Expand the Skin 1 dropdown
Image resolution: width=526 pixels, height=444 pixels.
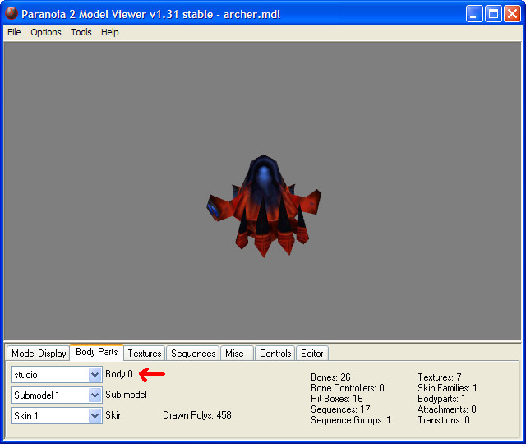pos(95,416)
